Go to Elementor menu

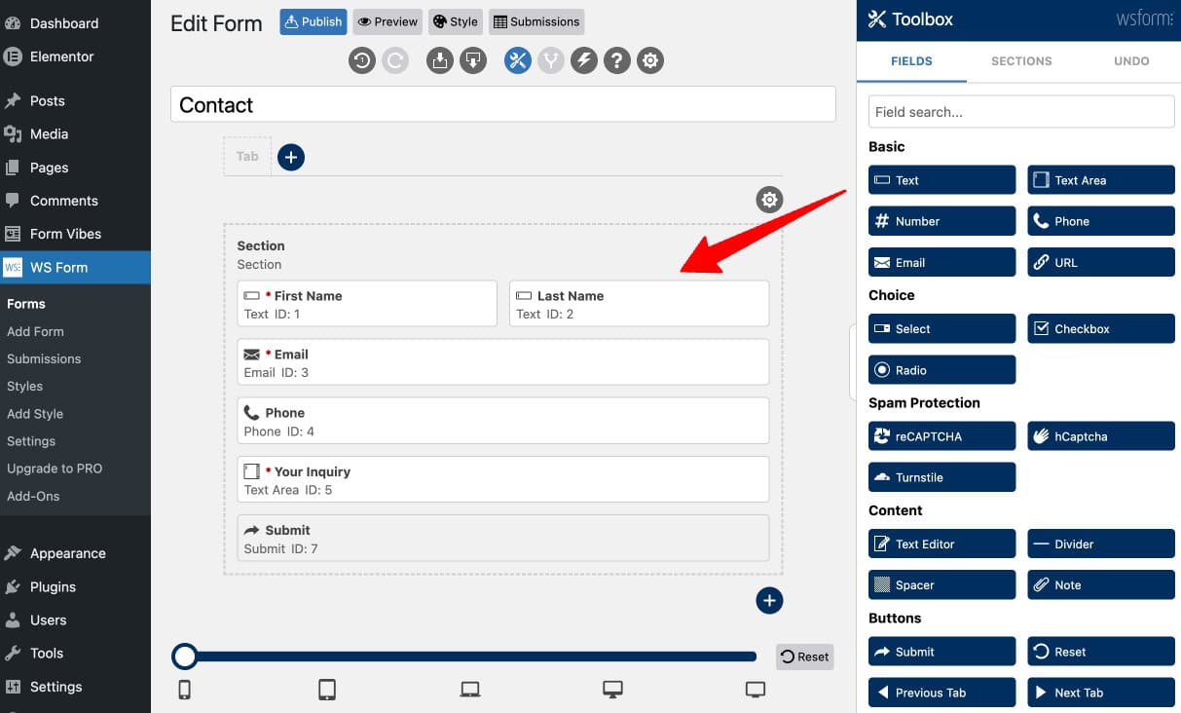click(x=75, y=56)
